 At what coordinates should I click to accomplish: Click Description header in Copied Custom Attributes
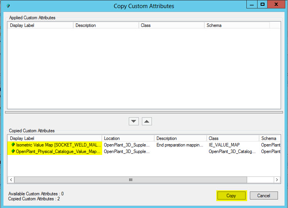pyautogui.click(x=180, y=138)
